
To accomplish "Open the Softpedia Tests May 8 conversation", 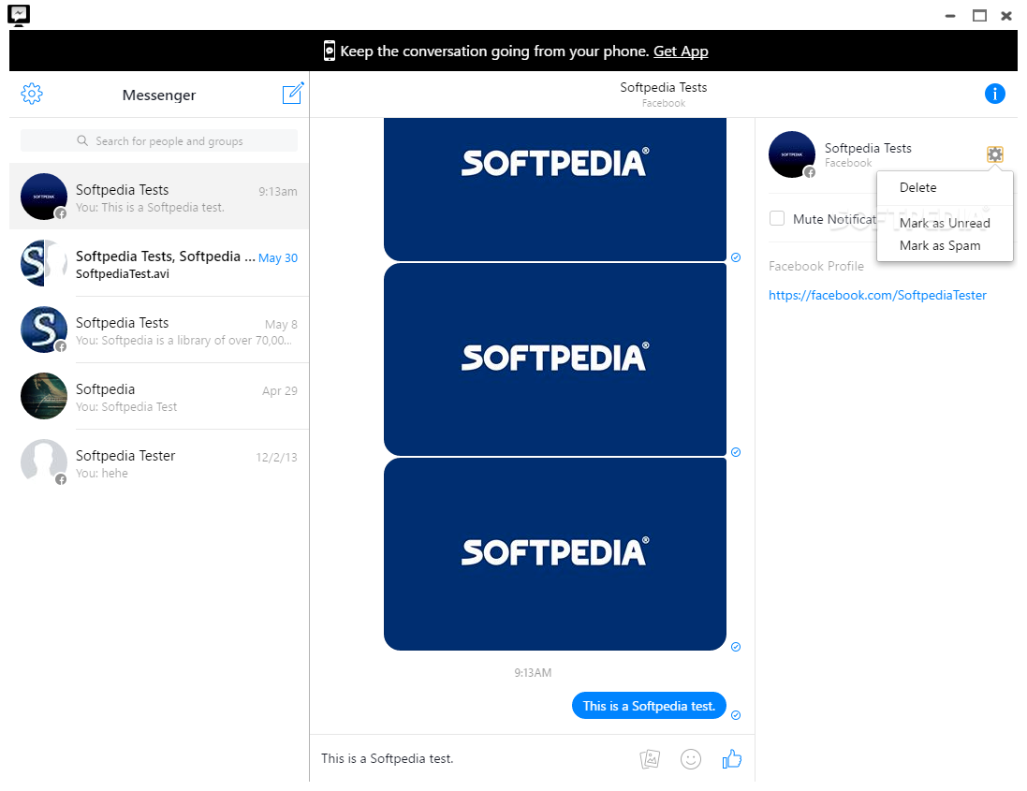I will 159,330.
